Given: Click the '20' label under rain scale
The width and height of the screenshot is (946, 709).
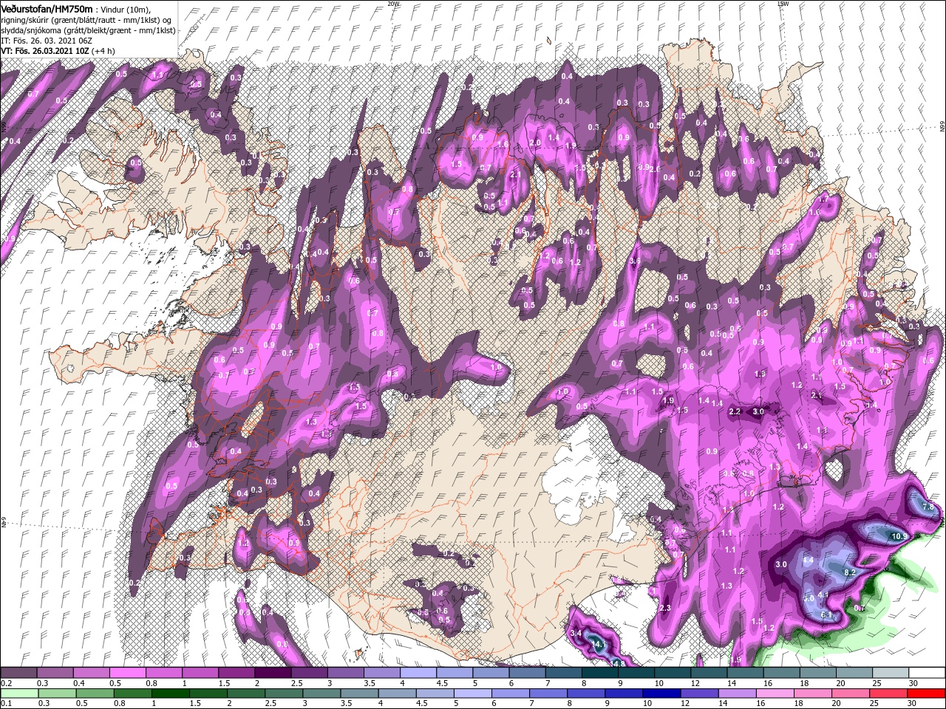Looking at the screenshot, I should (835, 703).
